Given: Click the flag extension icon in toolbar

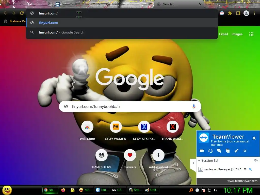Looking at the screenshot, I should click(222, 13).
